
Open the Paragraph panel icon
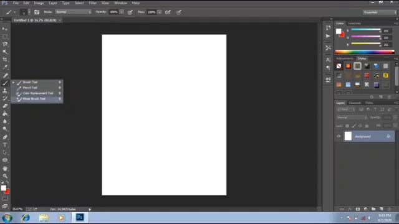pyautogui.click(x=329, y=68)
